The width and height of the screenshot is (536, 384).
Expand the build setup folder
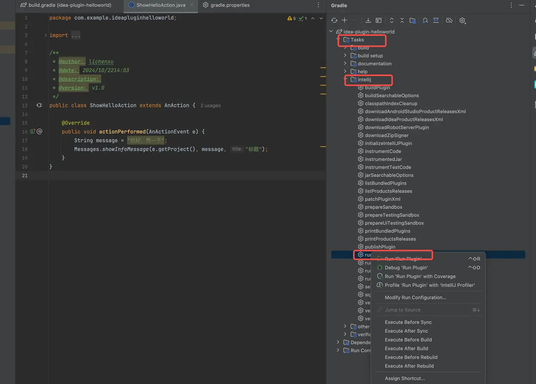tap(345, 56)
